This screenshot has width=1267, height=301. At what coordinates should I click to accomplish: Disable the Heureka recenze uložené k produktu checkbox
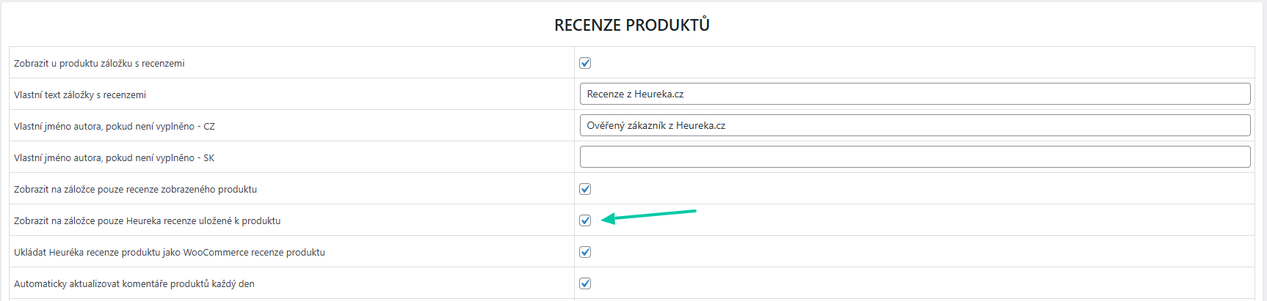(585, 220)
